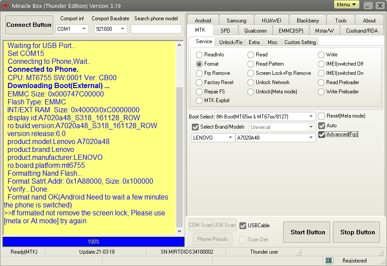
Task: Click the SN:MIRTDIDS34180002 status bar entry
Action: [x=187, y=252]
